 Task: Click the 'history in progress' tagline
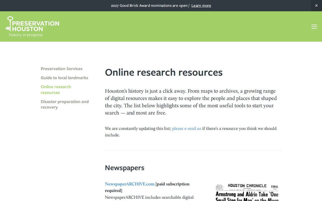26,35
